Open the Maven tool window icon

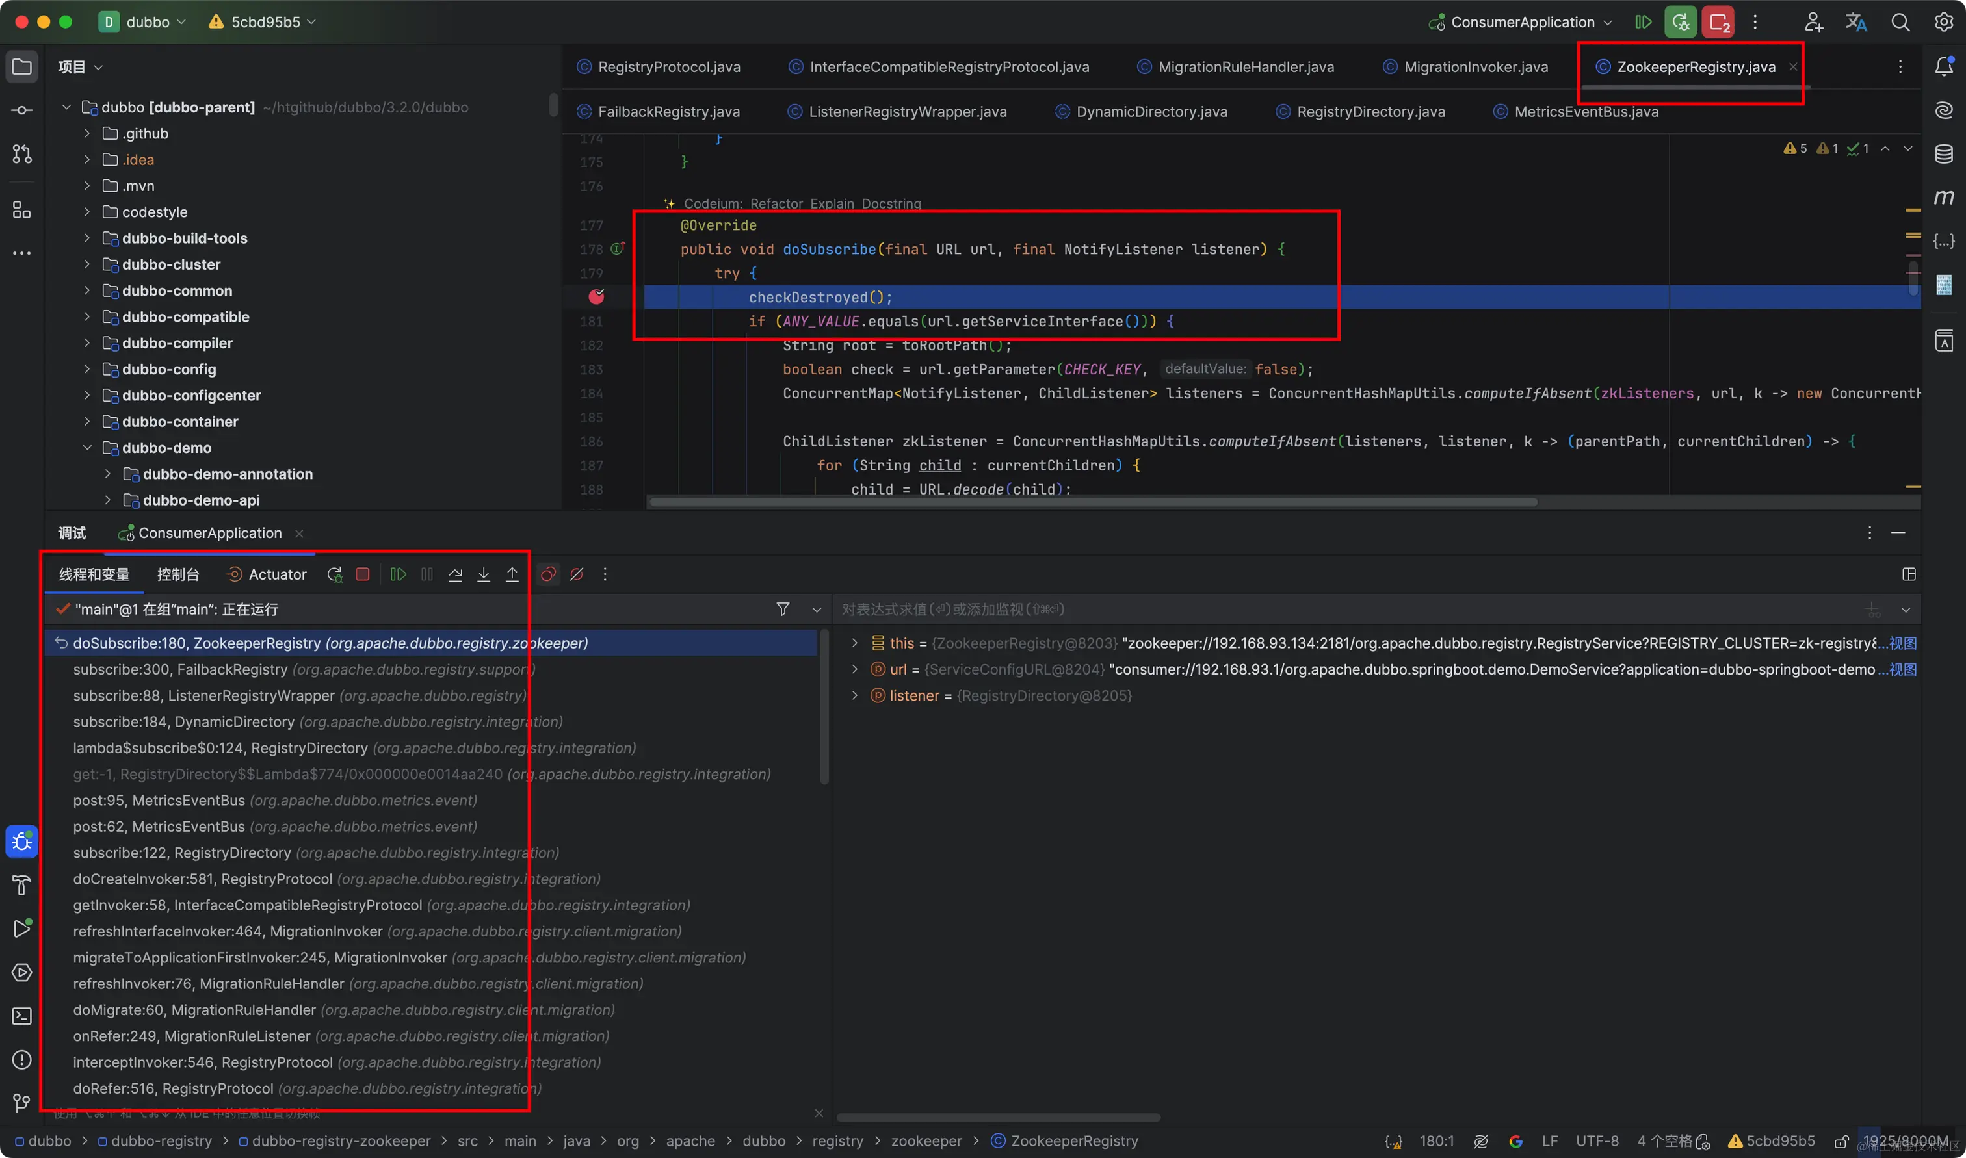tap(1943, 198)
